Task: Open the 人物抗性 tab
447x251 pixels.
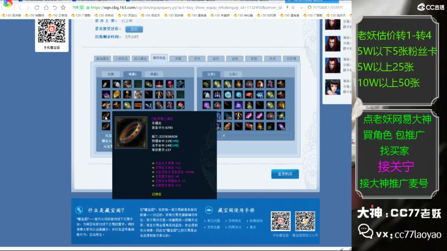Action: click(122, 59)
